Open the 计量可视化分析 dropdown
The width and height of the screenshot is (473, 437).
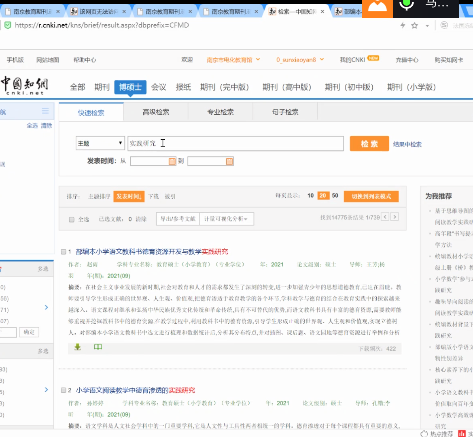[227, 219]
